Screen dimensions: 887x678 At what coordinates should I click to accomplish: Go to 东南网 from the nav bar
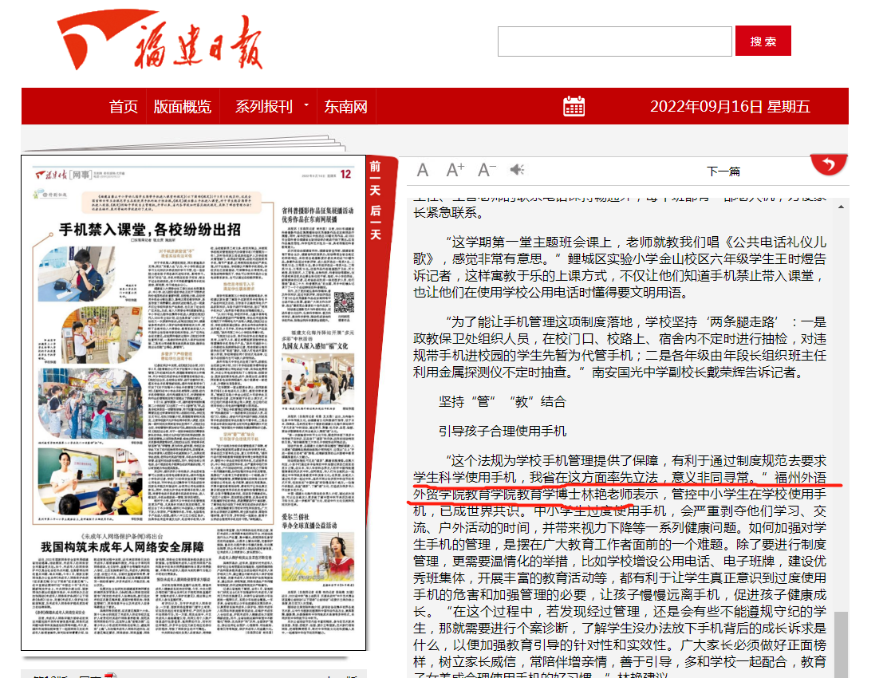[346, 106]
